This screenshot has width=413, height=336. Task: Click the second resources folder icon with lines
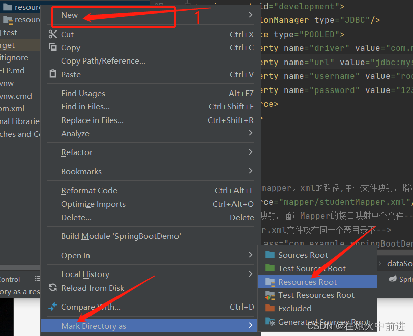click(x=8, y=20)
